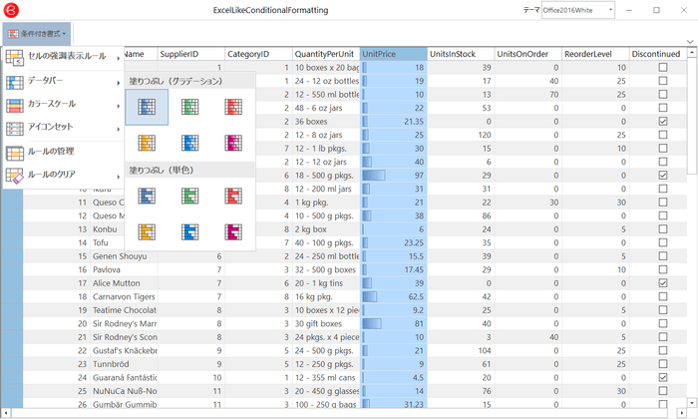This screenshot has width=698, height=419.
Task: Select red gradient fill data bar
Action: 233,107
